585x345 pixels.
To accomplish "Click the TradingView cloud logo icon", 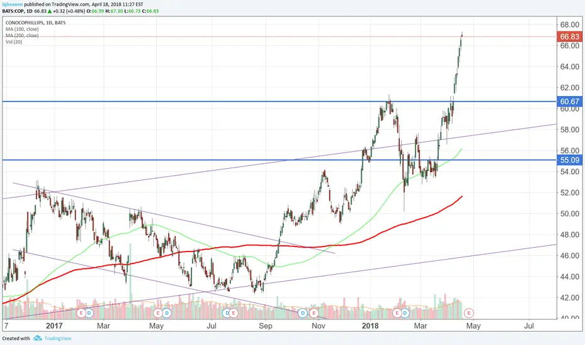I will [x=37, y=338].
